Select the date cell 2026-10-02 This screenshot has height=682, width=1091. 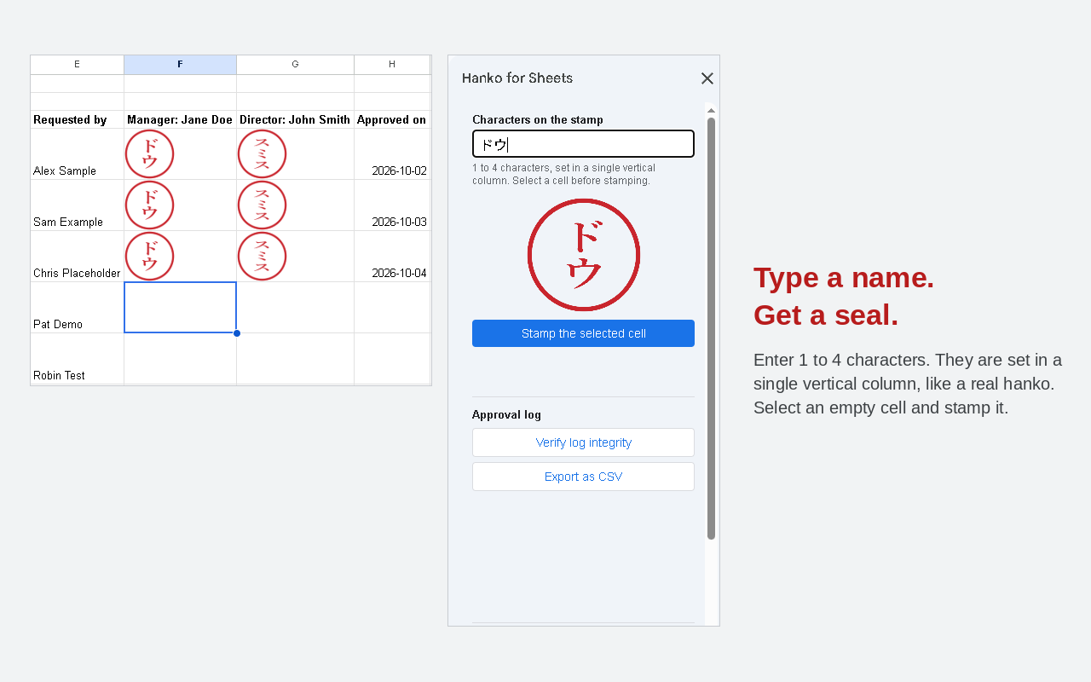click(x=392, y=153)
